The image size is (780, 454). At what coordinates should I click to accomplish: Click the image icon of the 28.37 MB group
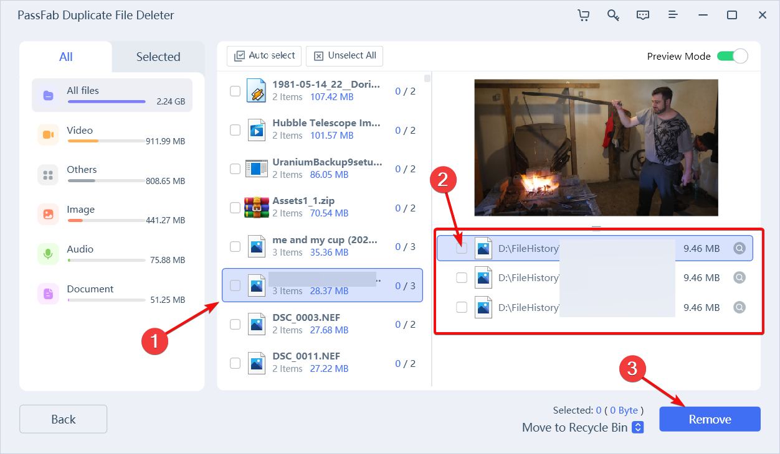tap(256, 285)
